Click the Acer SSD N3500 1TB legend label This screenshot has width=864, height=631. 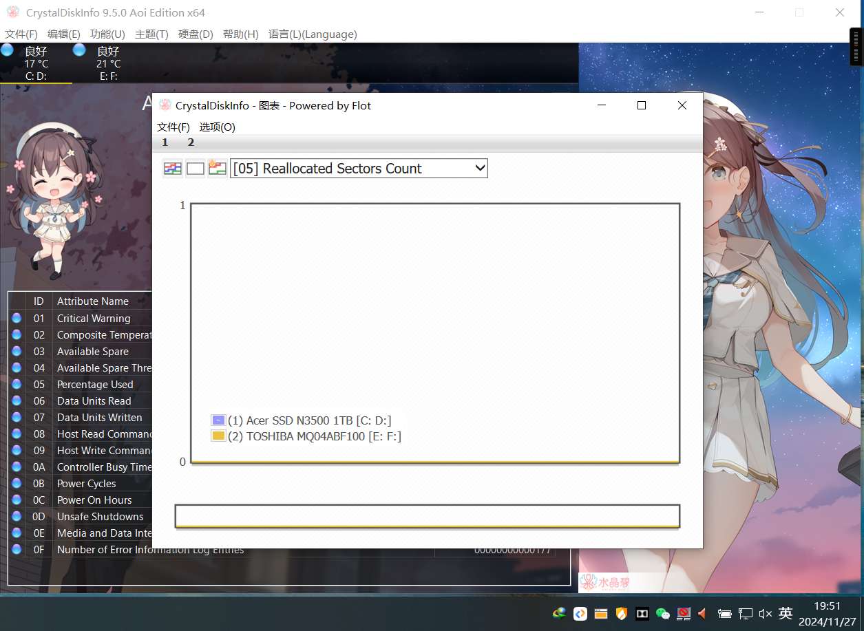coord(309,420)
